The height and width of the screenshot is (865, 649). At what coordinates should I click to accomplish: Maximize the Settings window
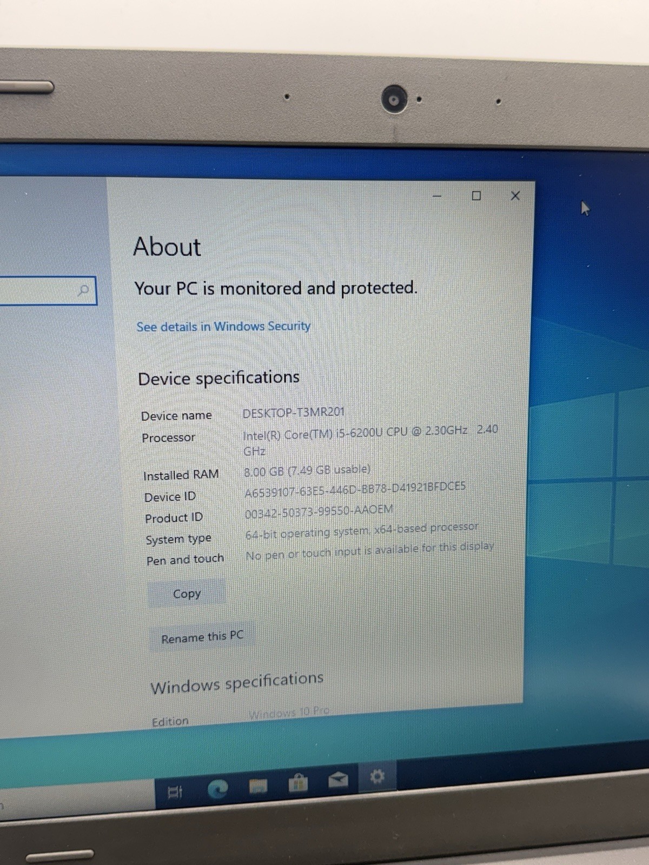click(476, 196)
